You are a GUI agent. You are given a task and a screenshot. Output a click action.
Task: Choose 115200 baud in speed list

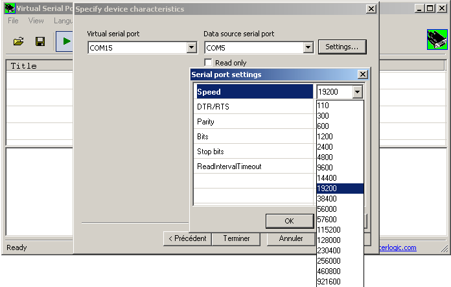(x=340, y=230)
